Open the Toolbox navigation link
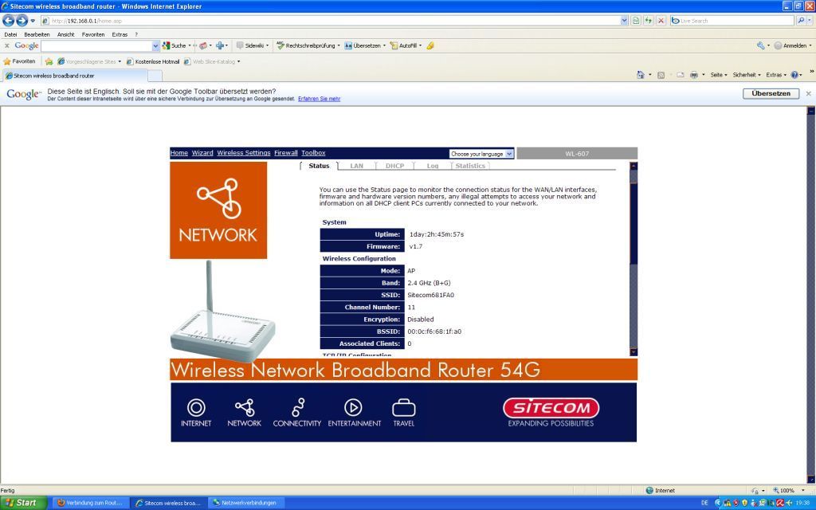 [313, 153]
